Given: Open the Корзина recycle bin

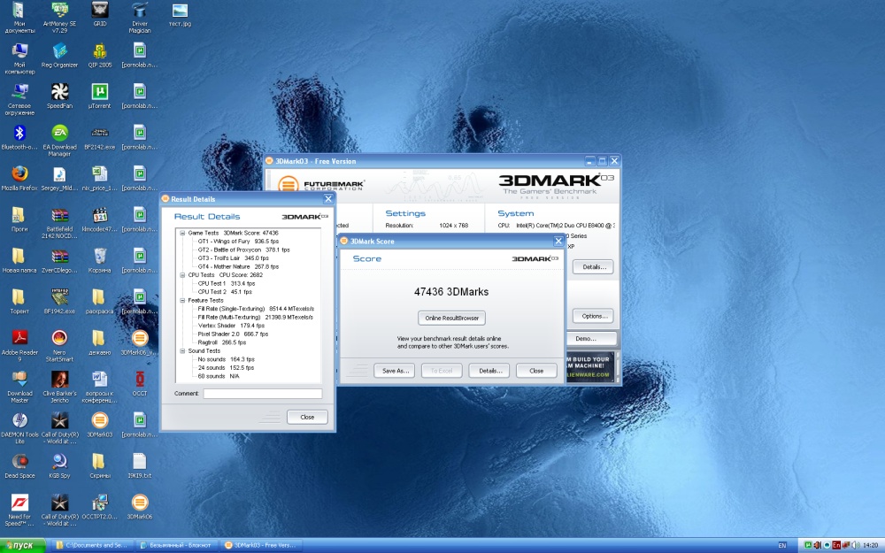Looking at the screenshot, I should pos(100,261).
